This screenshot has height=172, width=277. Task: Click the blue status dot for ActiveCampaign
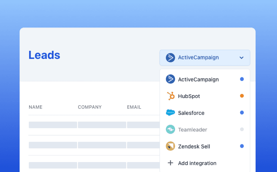click(242, 79)
